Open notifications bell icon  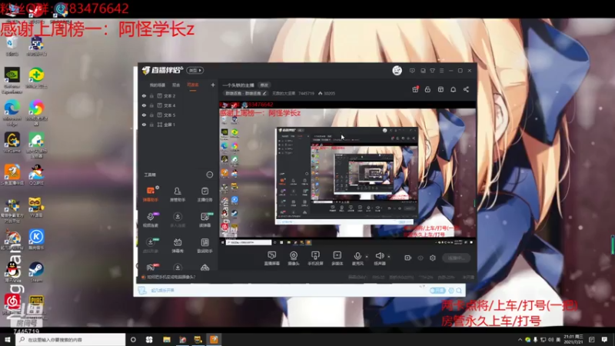pyautogui.click(x=453, y=89)
